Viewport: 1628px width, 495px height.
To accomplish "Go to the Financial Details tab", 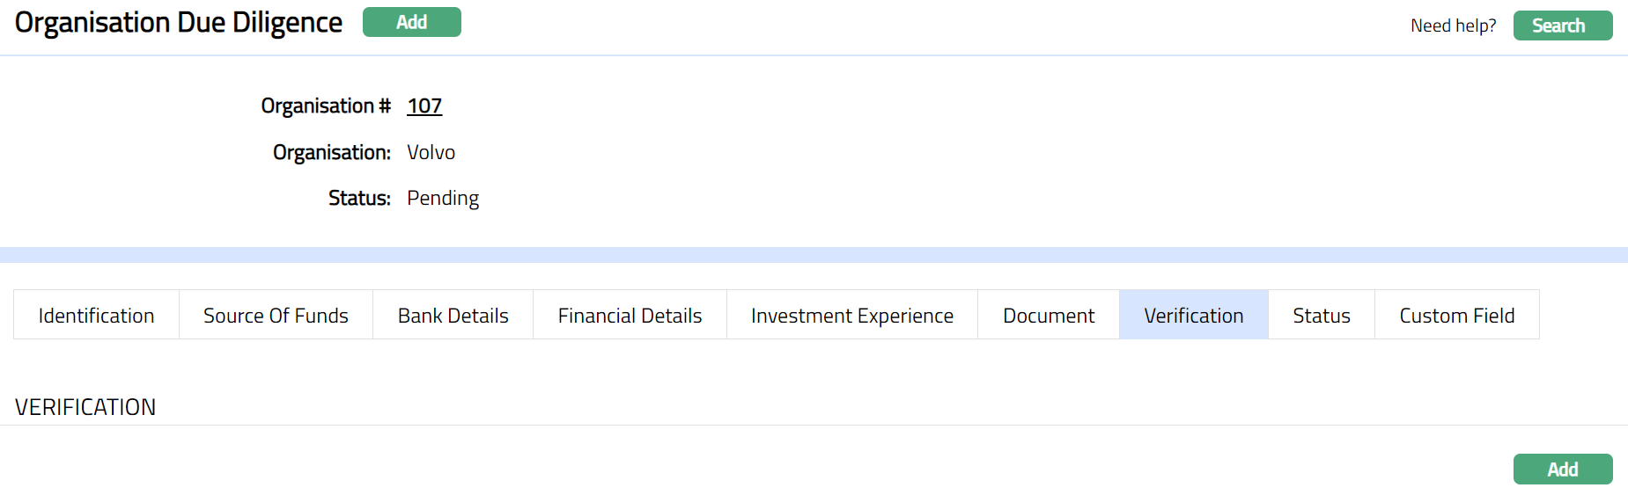I will tap(630, 315).
